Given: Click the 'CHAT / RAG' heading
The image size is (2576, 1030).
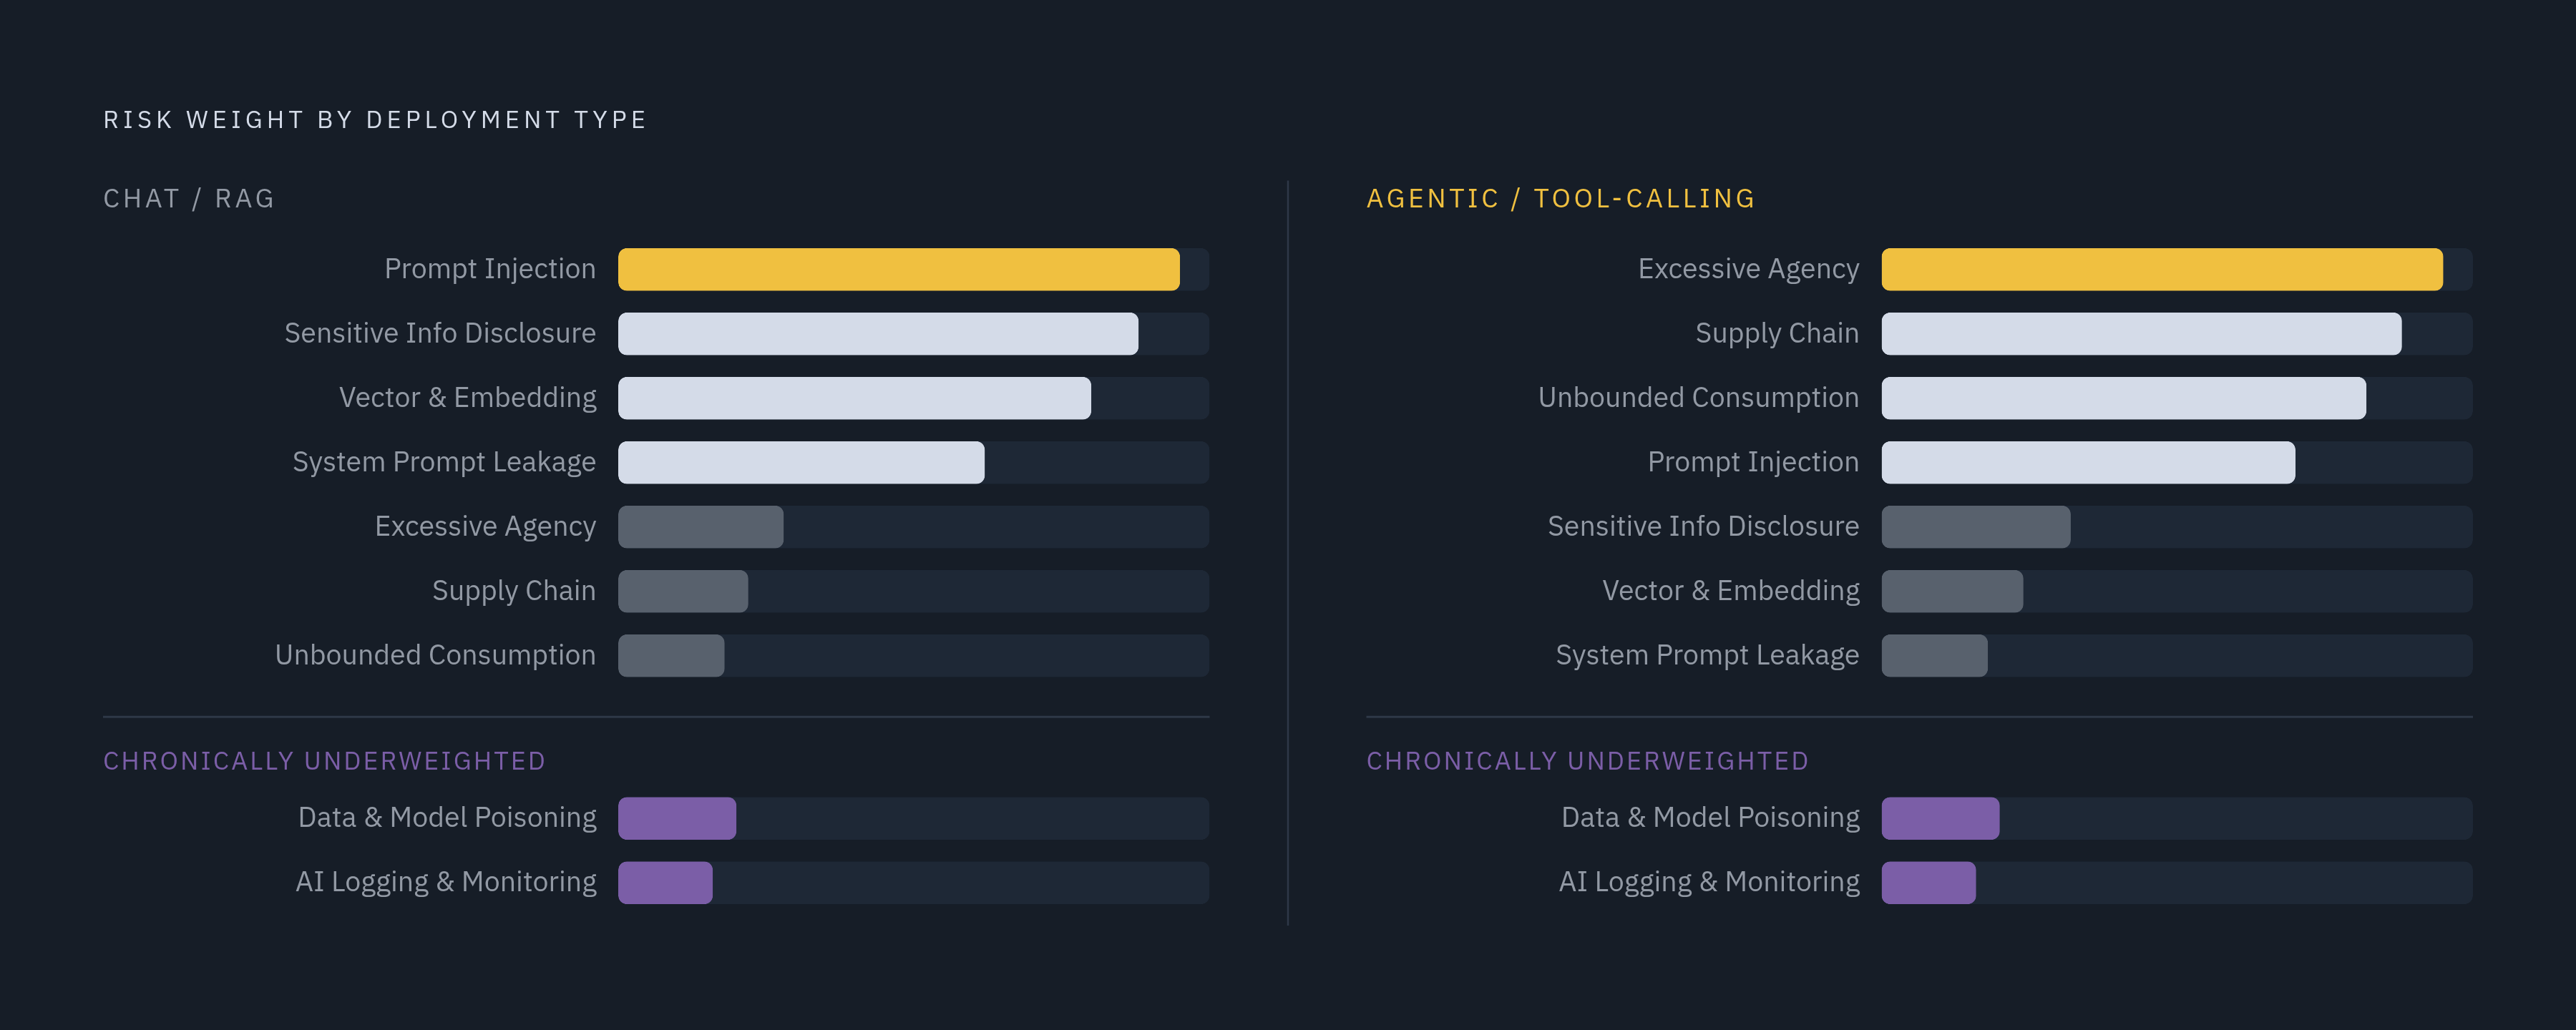Looking at the screenshot, I should (x=189, y=198).
